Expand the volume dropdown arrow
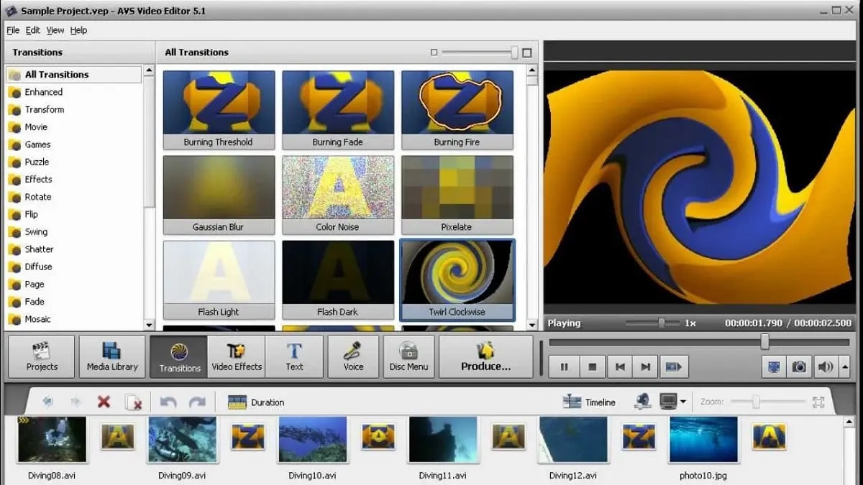This screenshot has width=863, height=485. click(844, 366)
